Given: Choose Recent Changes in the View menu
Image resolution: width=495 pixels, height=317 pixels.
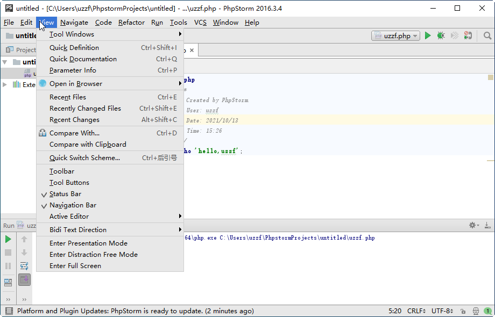Looking at the screenshot, I should (110, 120).
